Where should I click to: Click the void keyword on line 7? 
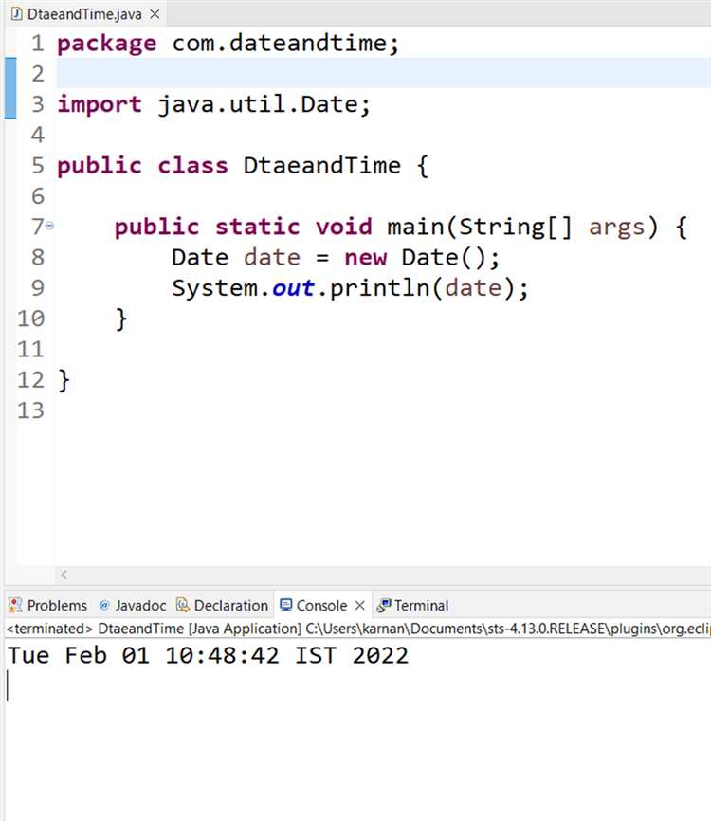(343, 227)
